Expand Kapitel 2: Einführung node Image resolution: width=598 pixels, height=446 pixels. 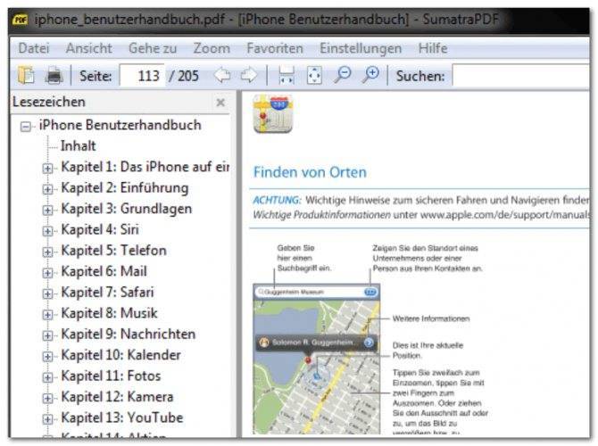(47, 189)
